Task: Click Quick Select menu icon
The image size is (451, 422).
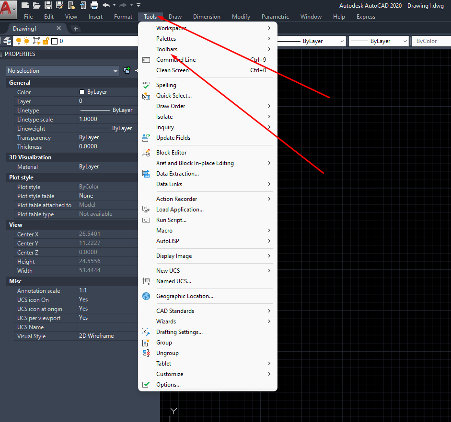Action: (146, 96)
